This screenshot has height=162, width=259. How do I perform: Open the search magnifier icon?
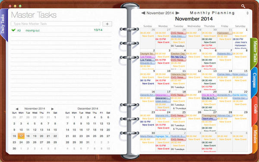pos(243,6)
